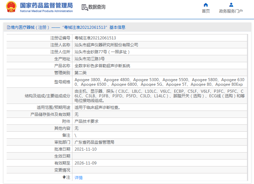The width and height of the screenshot is (254, 184).
Task: Open 政务服务门户 text link
Action: [231, 11]
